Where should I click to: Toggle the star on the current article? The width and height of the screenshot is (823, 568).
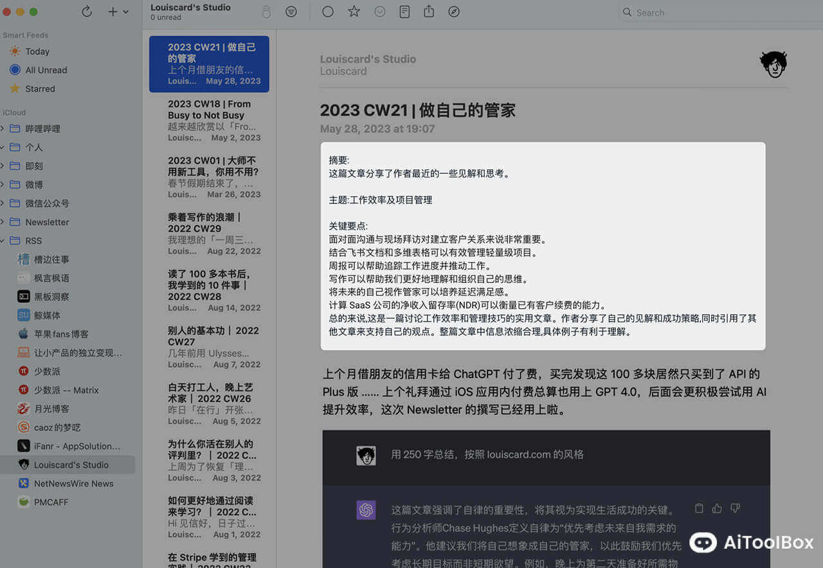[354, 12]
